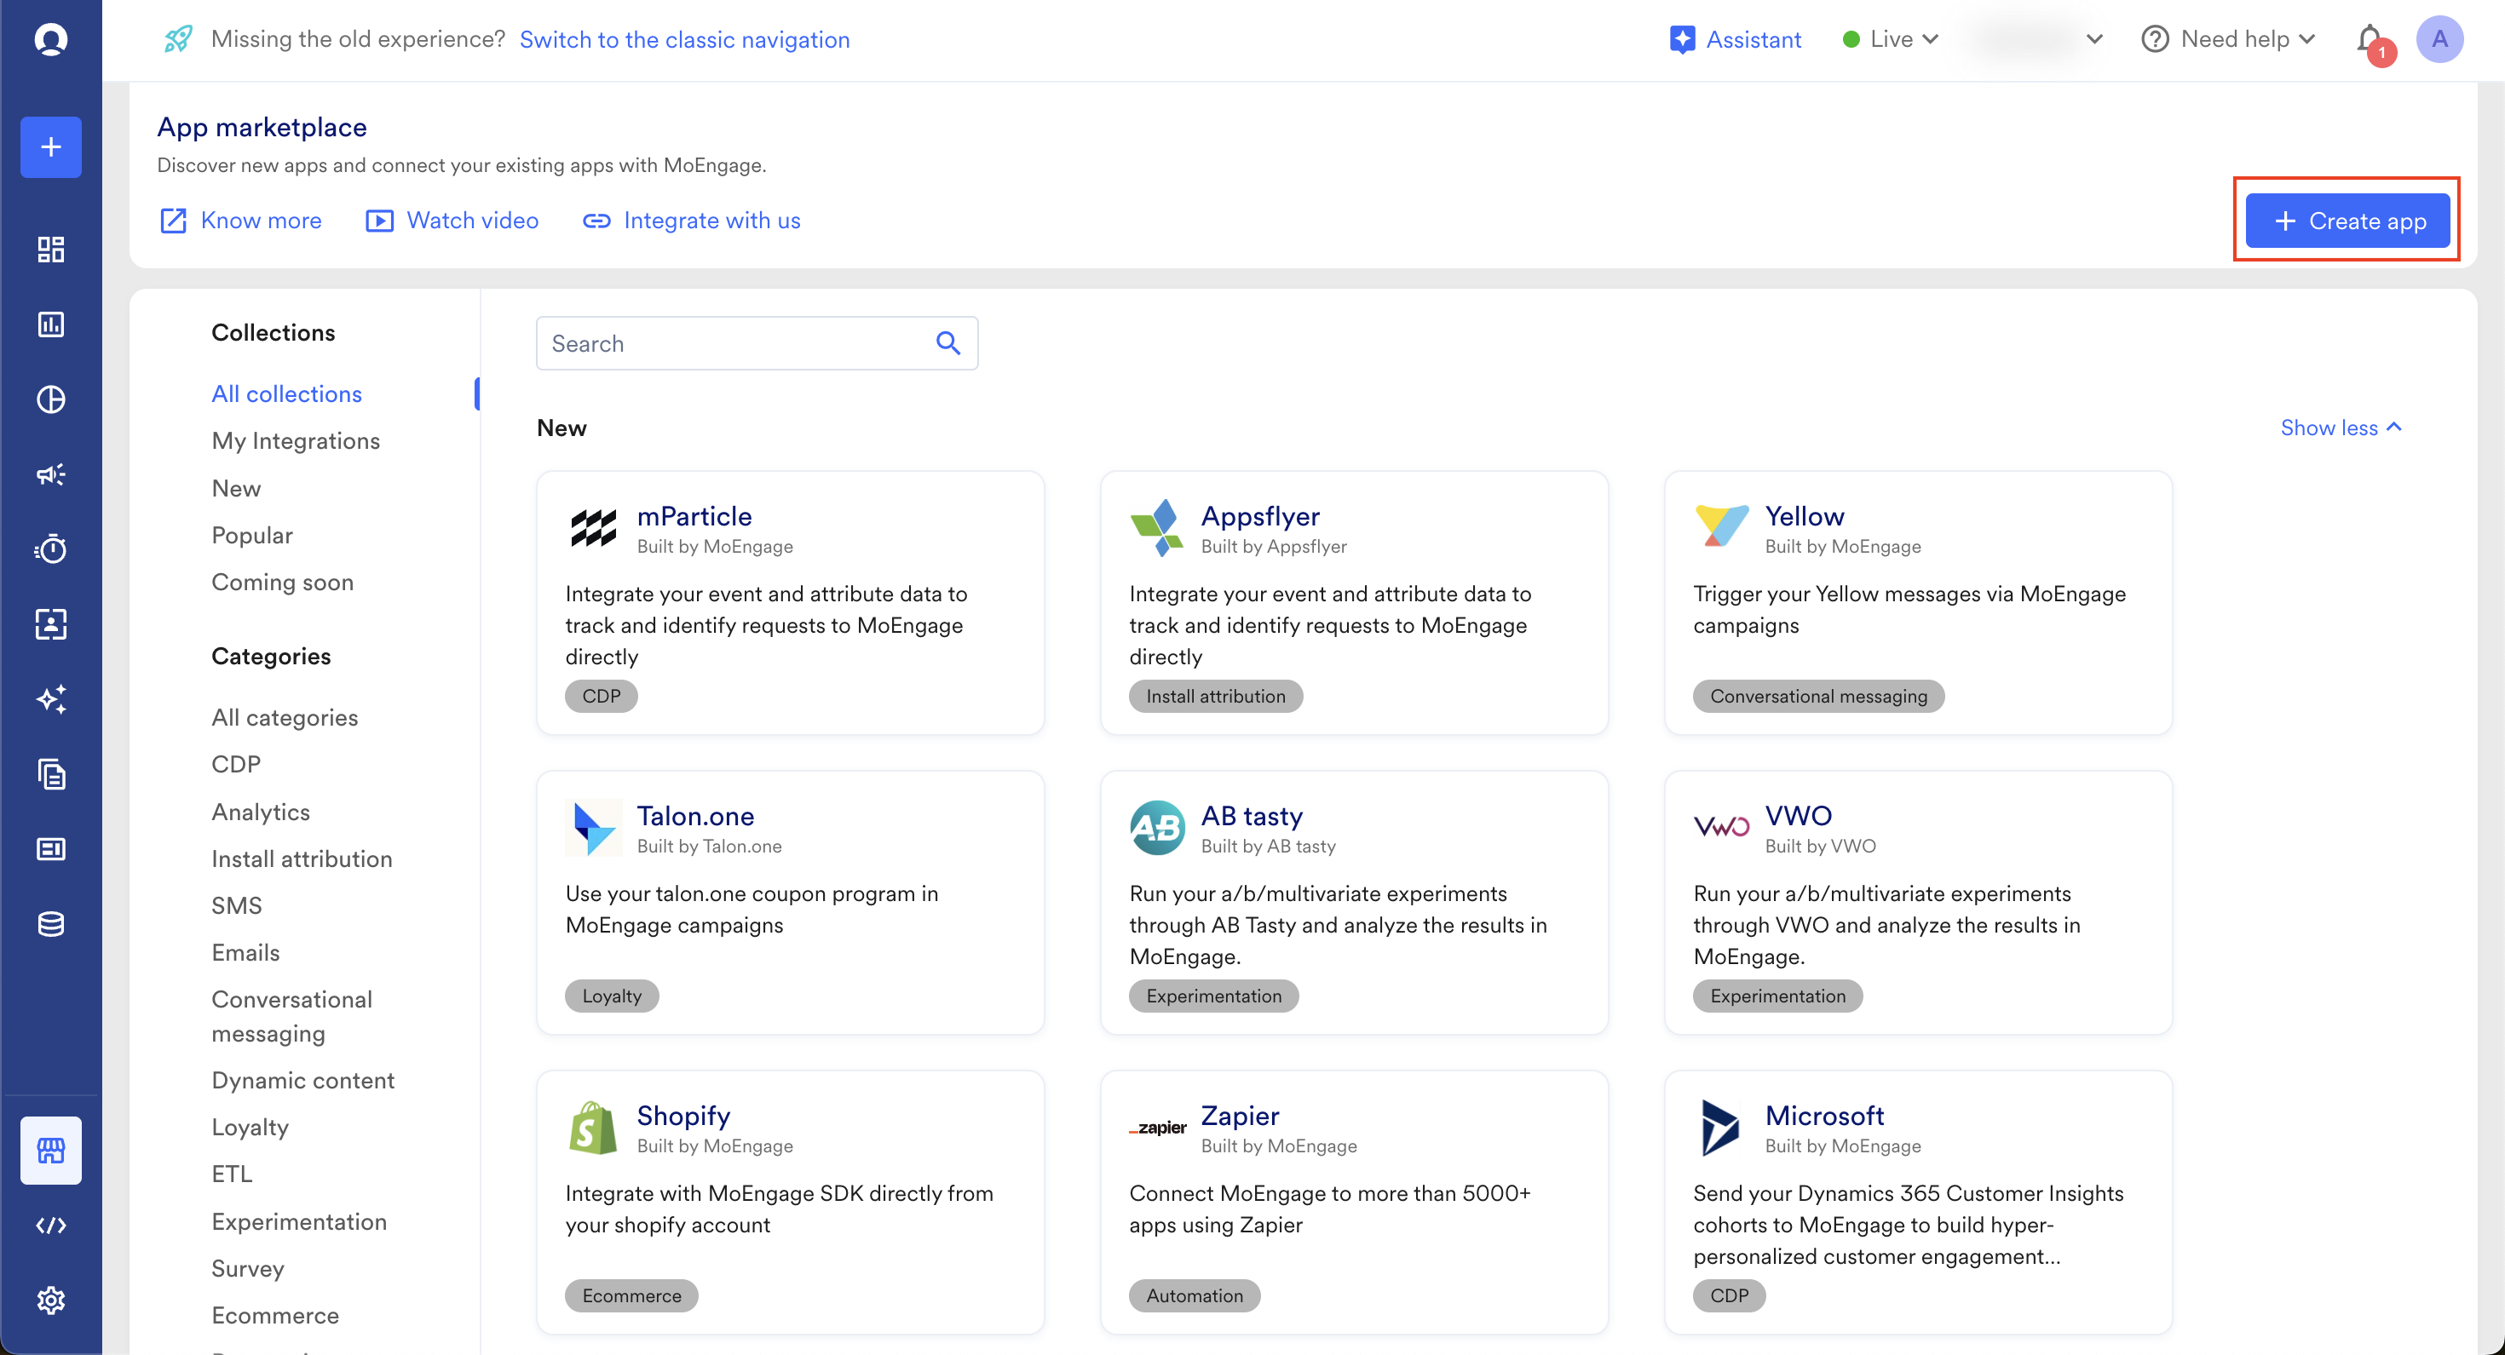Open the stacked documents icon in the sidebar
The width and height of the screenshot is (2505, 1355).
[x=50, y=773]
